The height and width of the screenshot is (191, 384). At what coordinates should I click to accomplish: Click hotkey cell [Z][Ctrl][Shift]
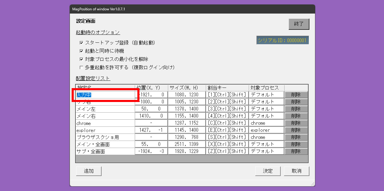(x=227, y=151)
